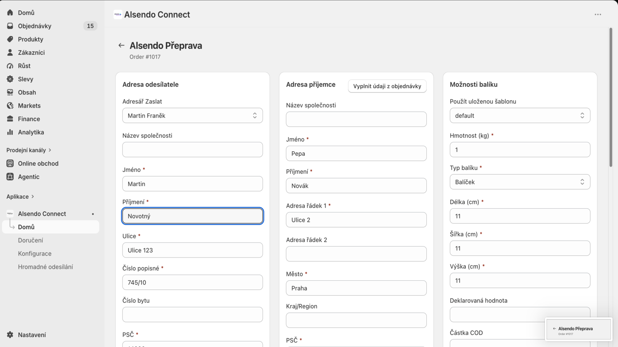The height and width of the screenshot is (347, 618).
Task: Click the Ulice field with Ulice 123
Action: [x=192, y=250]
